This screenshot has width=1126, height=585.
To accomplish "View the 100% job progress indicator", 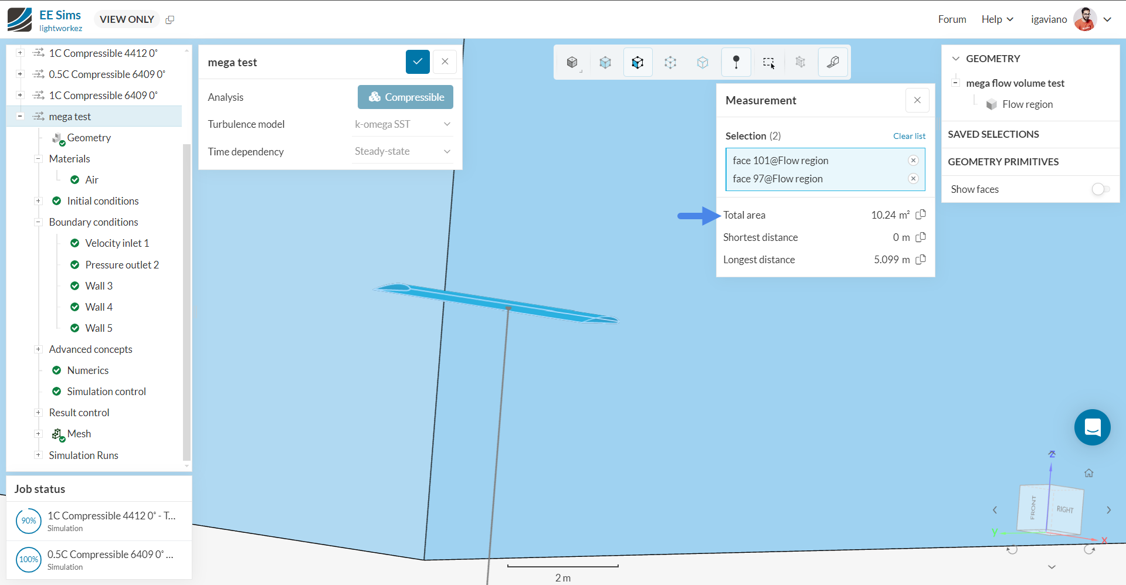I will 29,559.
